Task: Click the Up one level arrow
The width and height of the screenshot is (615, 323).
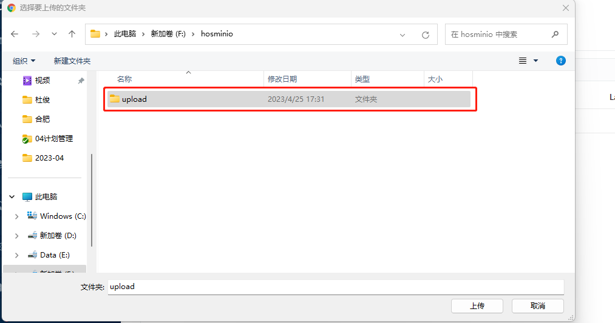Action: (72, 35)
